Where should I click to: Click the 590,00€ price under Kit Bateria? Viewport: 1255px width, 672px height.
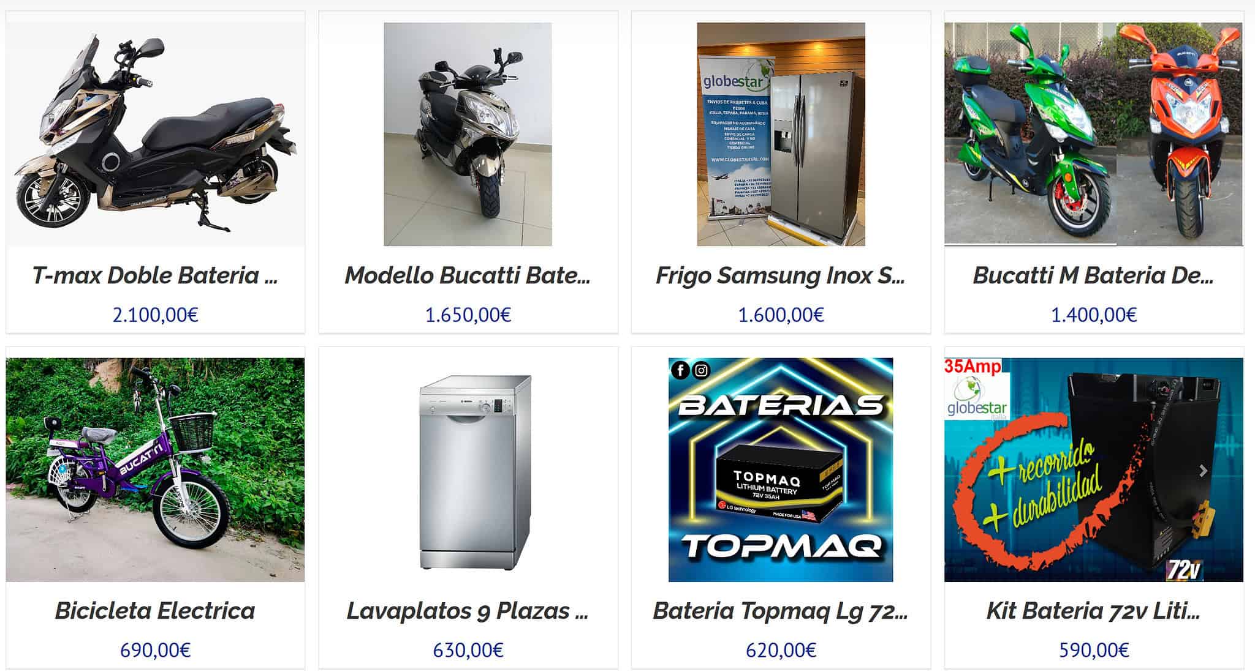click(x=1094, y=650)
